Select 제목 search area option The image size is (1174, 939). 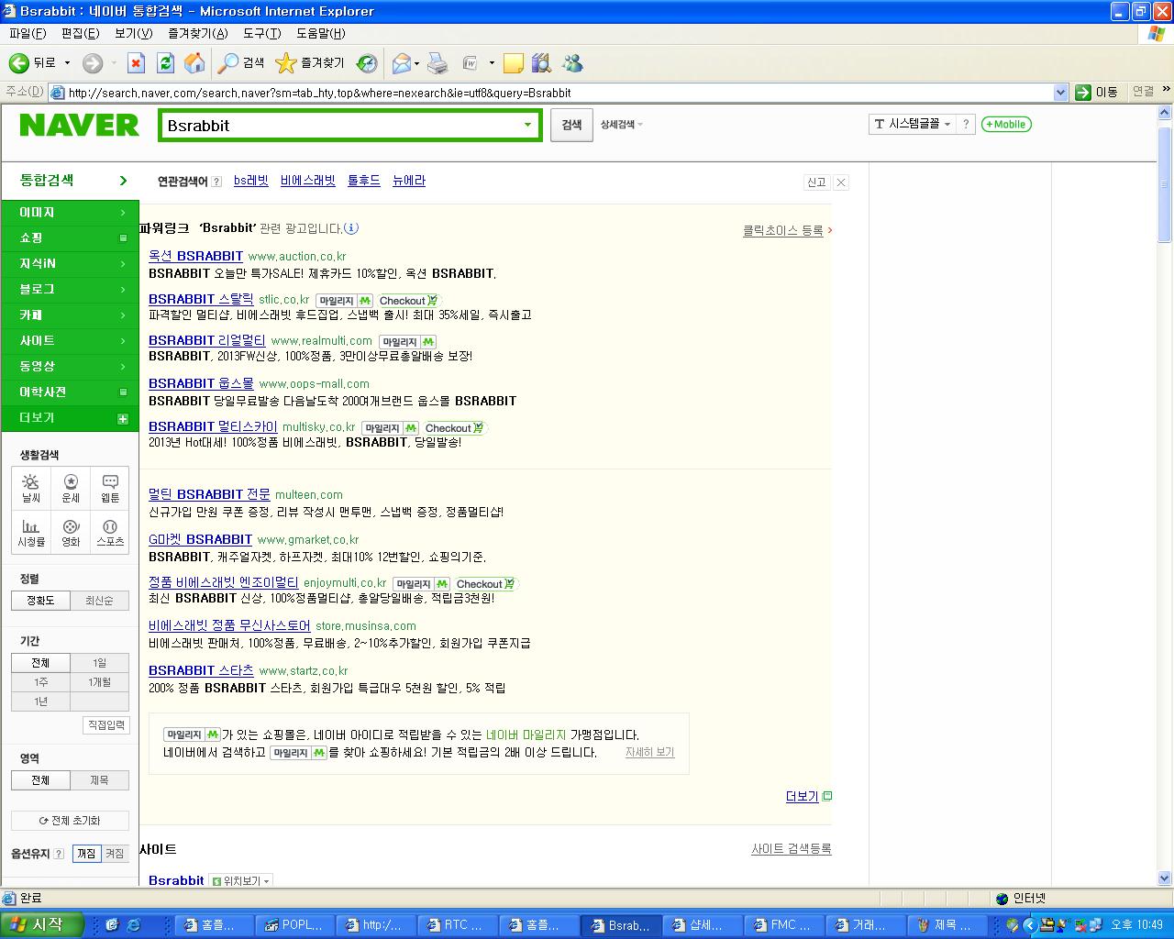(99, 780)
